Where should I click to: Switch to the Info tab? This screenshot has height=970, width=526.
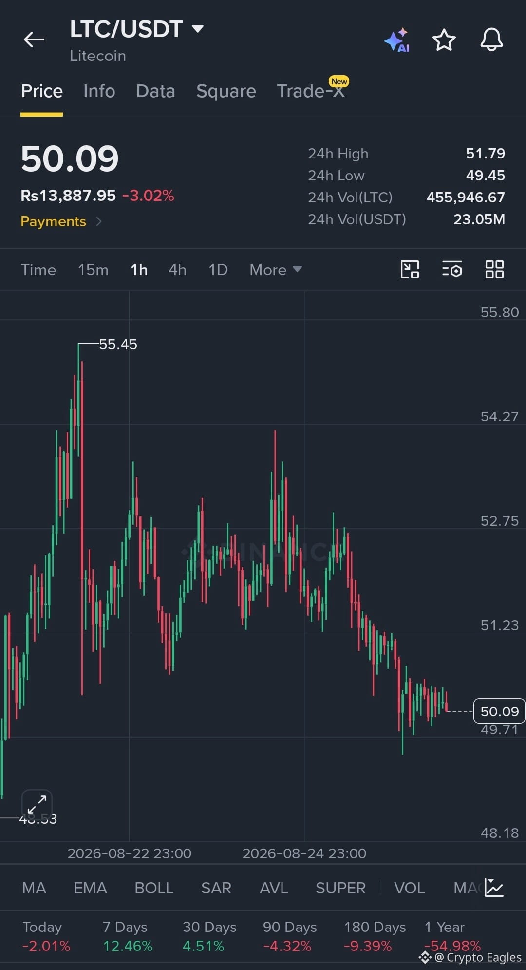[x=99, y=91]
